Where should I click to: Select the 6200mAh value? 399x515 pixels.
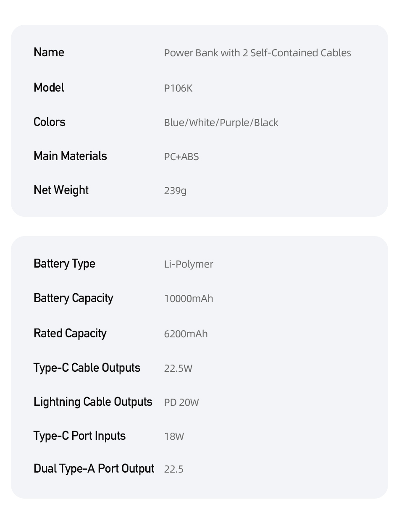pos(186,334)
